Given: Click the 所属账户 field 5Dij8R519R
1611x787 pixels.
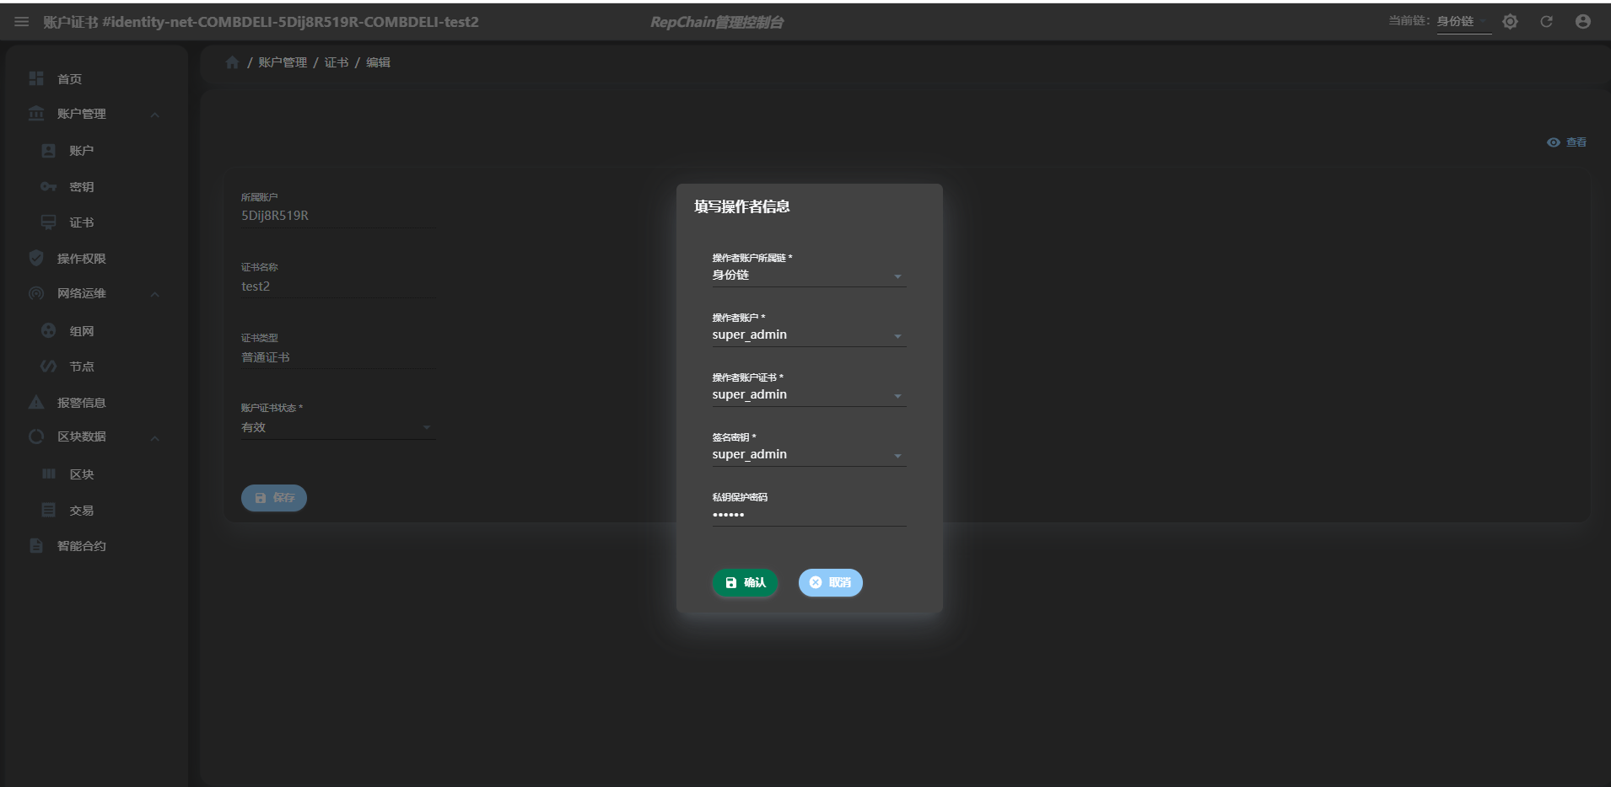Looking at the screenshot, I should [337, 216].
